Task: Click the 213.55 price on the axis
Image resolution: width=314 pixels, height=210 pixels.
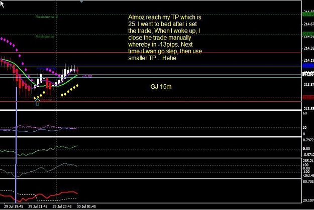Action: (x=308, y=108)
